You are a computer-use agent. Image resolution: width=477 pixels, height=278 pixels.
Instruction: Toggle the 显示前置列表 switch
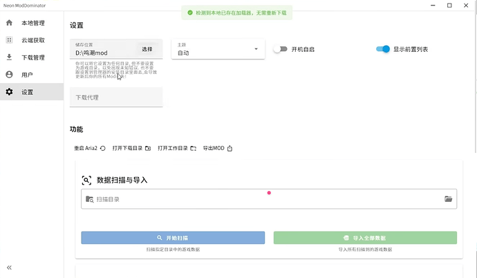383,49
